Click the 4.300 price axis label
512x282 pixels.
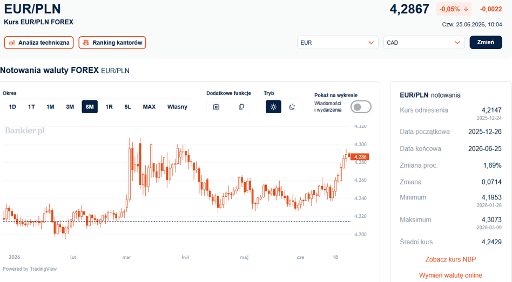(x=360, y=144)
